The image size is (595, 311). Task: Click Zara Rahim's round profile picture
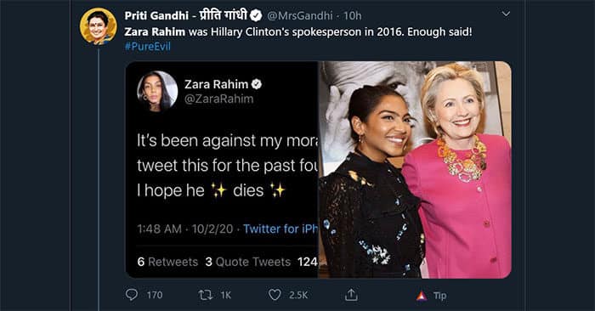(157, 92)
